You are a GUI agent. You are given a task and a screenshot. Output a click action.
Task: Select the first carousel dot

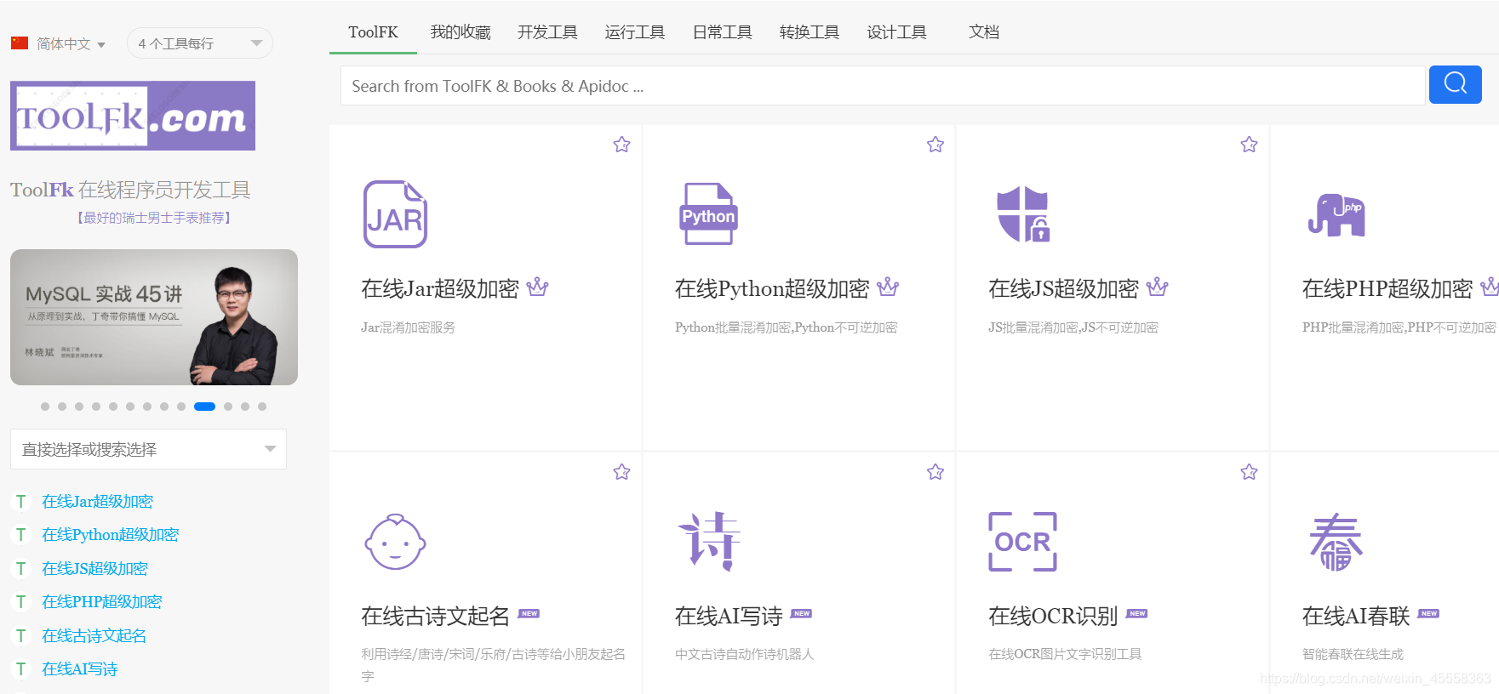tap(45, 407)
